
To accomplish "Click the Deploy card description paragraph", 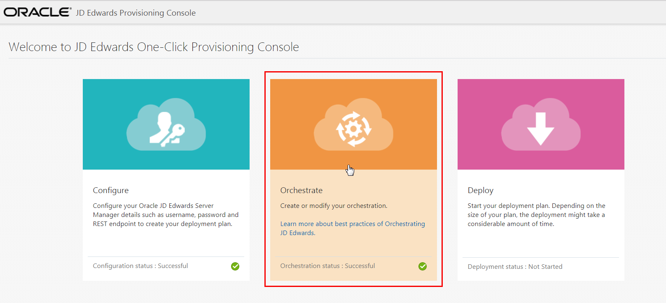I will coord(536,215).
